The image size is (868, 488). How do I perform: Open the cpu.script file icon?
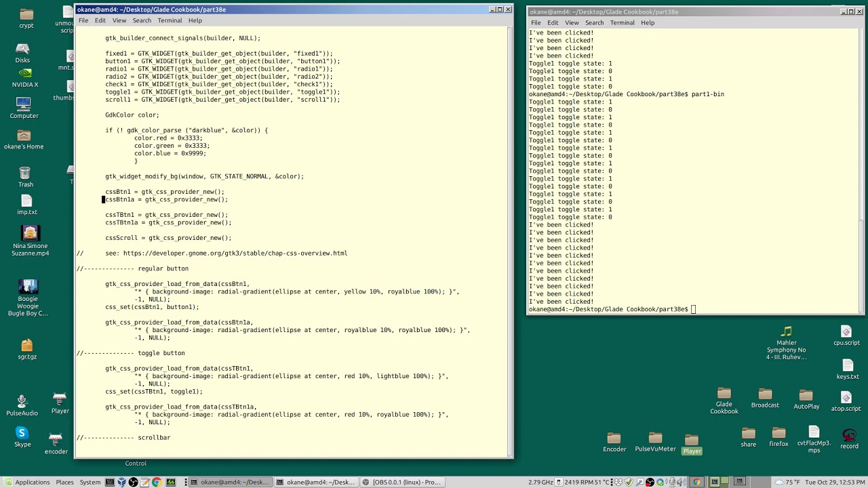pyautogui.click(x=846, y=335)
